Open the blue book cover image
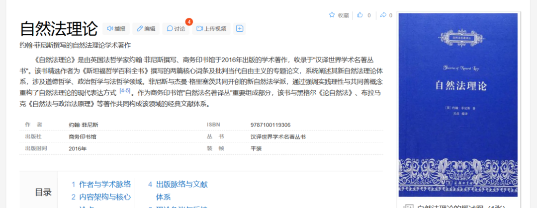Screen dimensions: 537x208 click(x=458, y=105)
